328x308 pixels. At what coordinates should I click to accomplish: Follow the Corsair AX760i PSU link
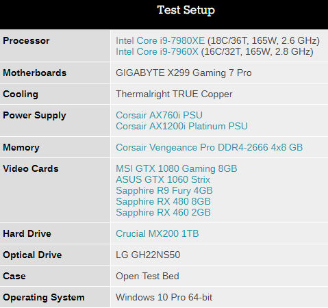pyautogui.click(x=159, y=115)
